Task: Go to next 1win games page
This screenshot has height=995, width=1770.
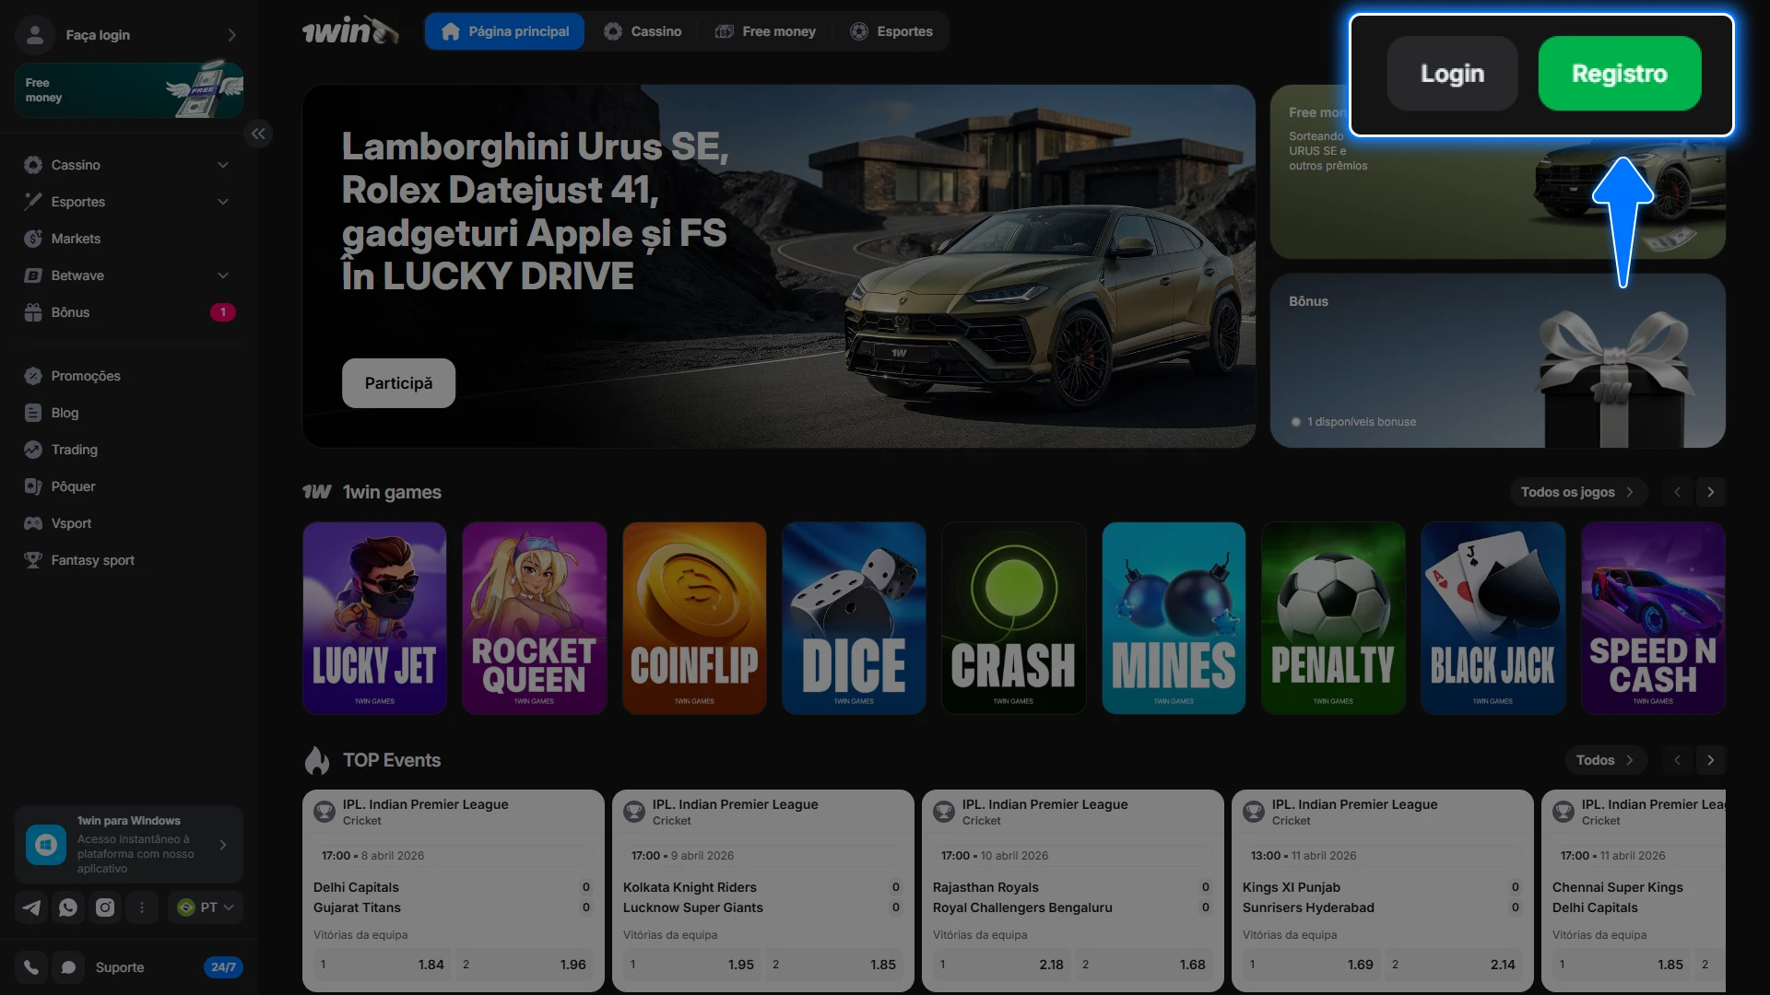Action: click(x=1711, y=492)
